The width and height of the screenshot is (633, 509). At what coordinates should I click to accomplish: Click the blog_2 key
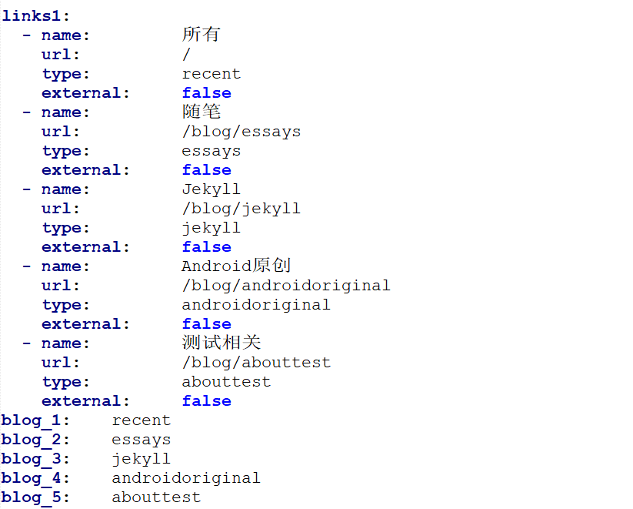point(35,440)
